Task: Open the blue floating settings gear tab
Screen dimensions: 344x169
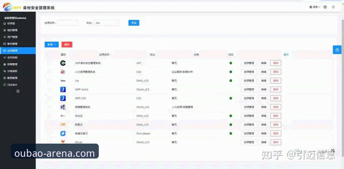Action: pyautogui.click(x=337, y=50)
